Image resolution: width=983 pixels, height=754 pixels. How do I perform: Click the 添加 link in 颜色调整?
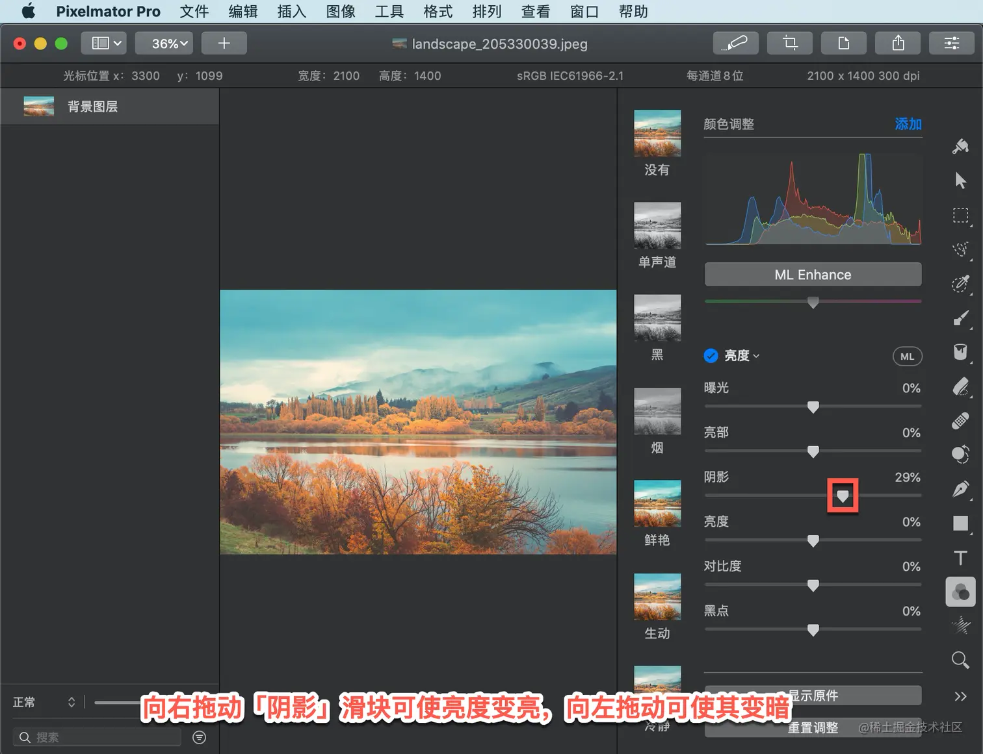[x=908, y=123]
